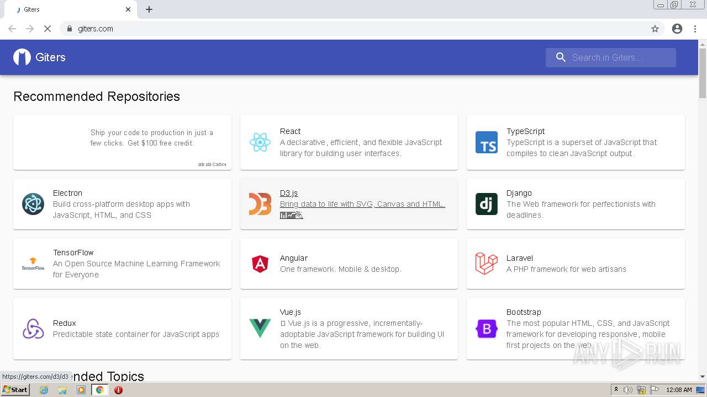
Task: Open the Django repository title link
Action: (x=519, y=193)
